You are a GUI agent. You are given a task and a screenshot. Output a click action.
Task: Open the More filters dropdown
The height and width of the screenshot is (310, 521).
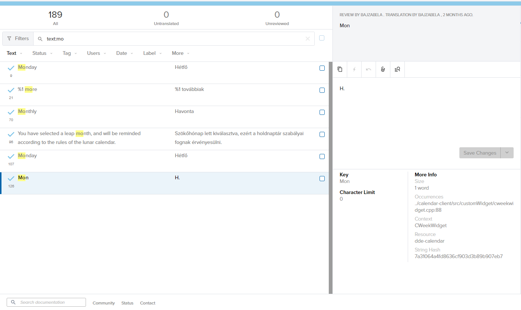181,53
